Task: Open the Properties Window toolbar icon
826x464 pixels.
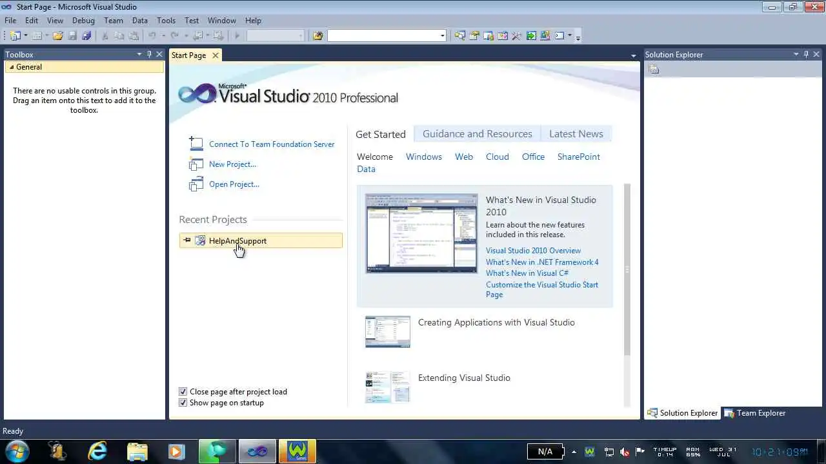Action: pyautogui.click(x=474, y=36)
